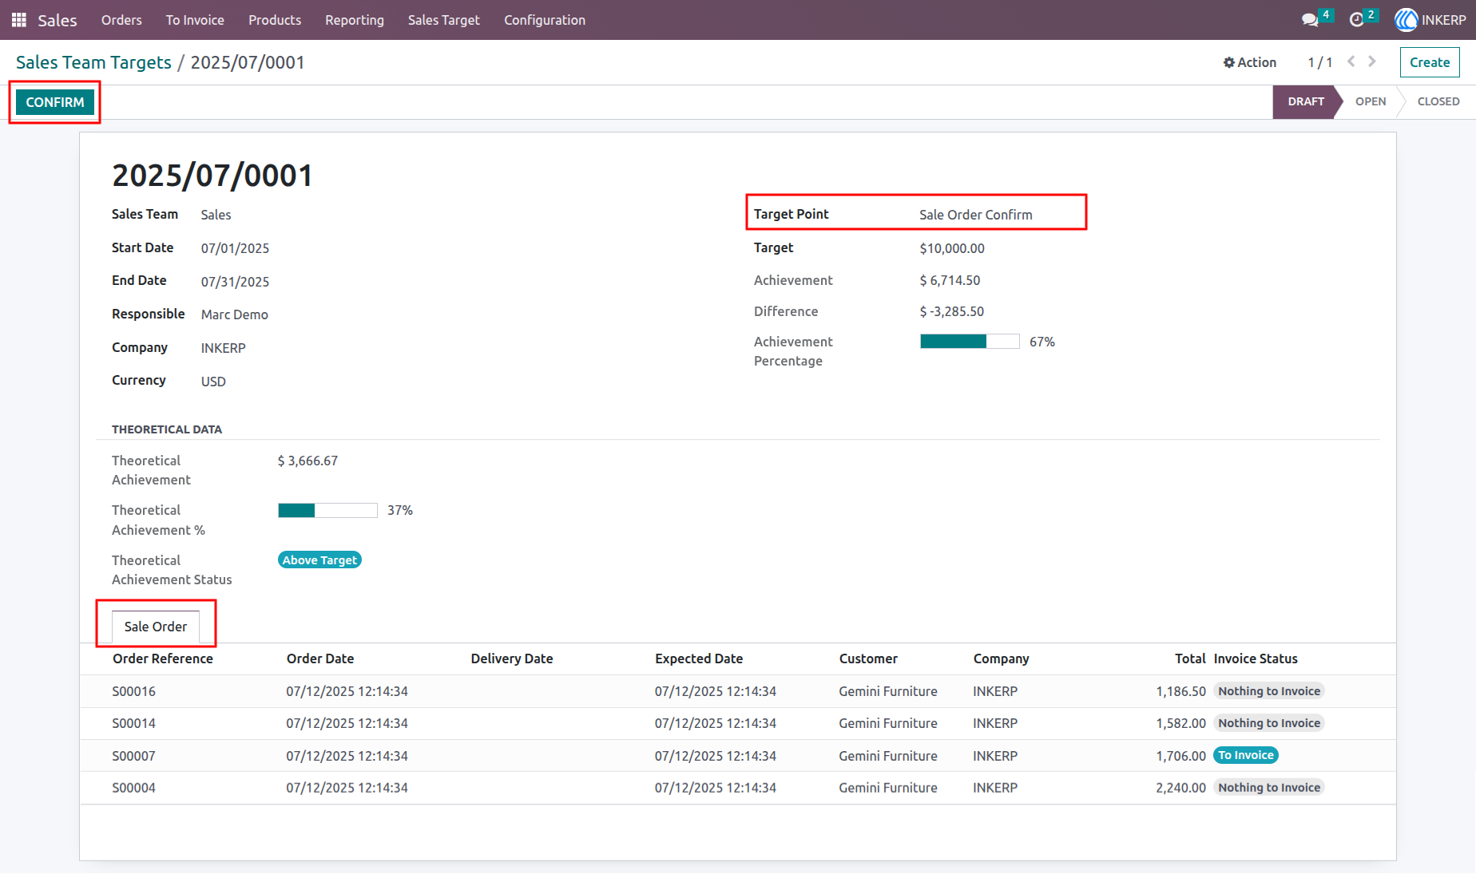Open sale order S00016 row

coord(738,691)
